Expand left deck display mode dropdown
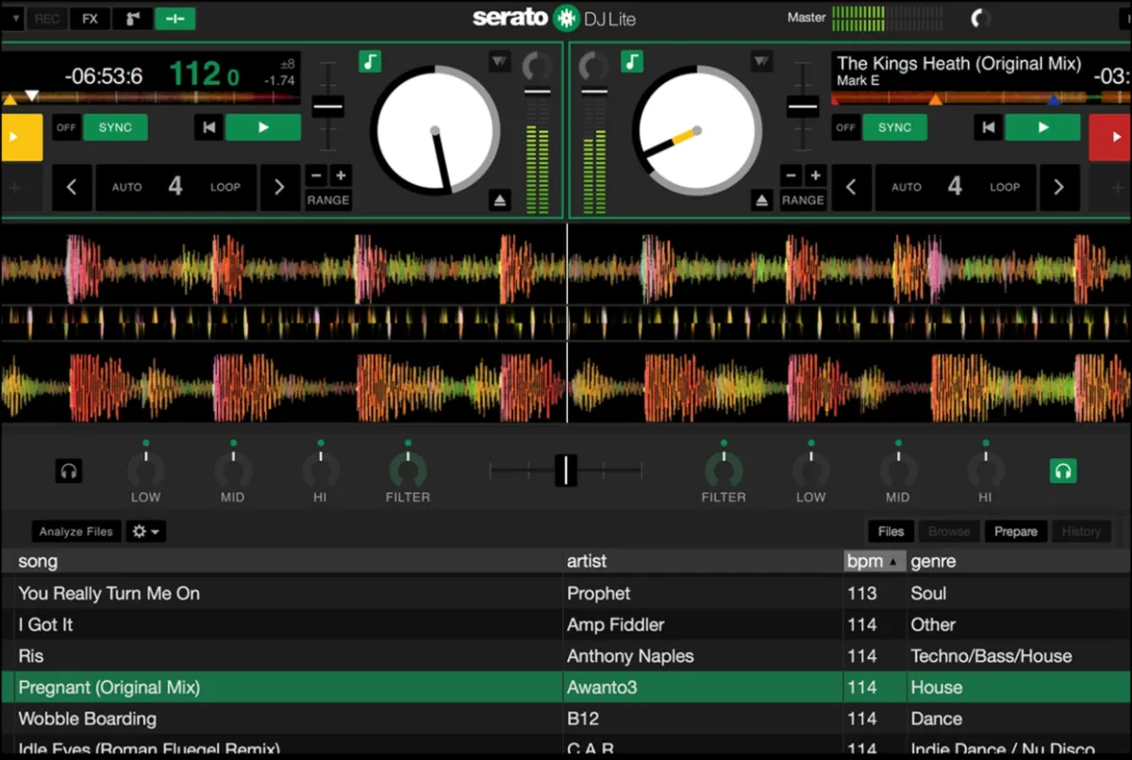Screen dimensions: 1132x760 499,62
